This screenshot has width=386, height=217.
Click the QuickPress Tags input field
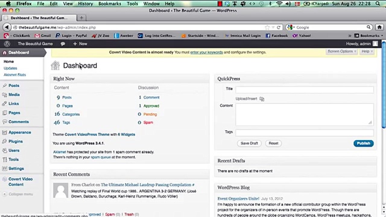coord(305,133)
